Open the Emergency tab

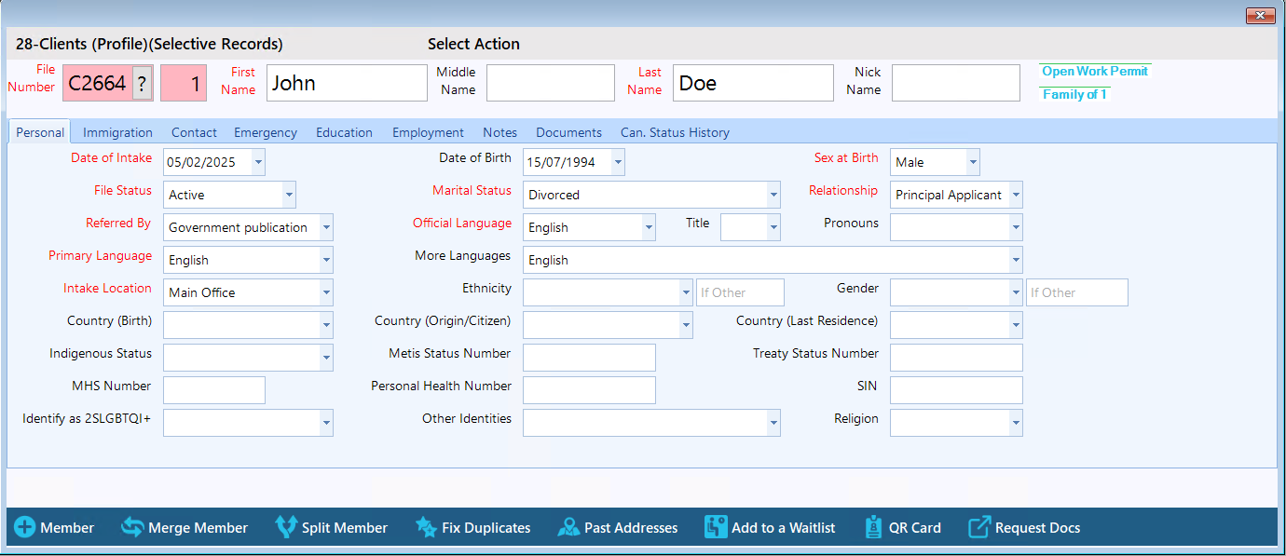[x=266, y=132]
